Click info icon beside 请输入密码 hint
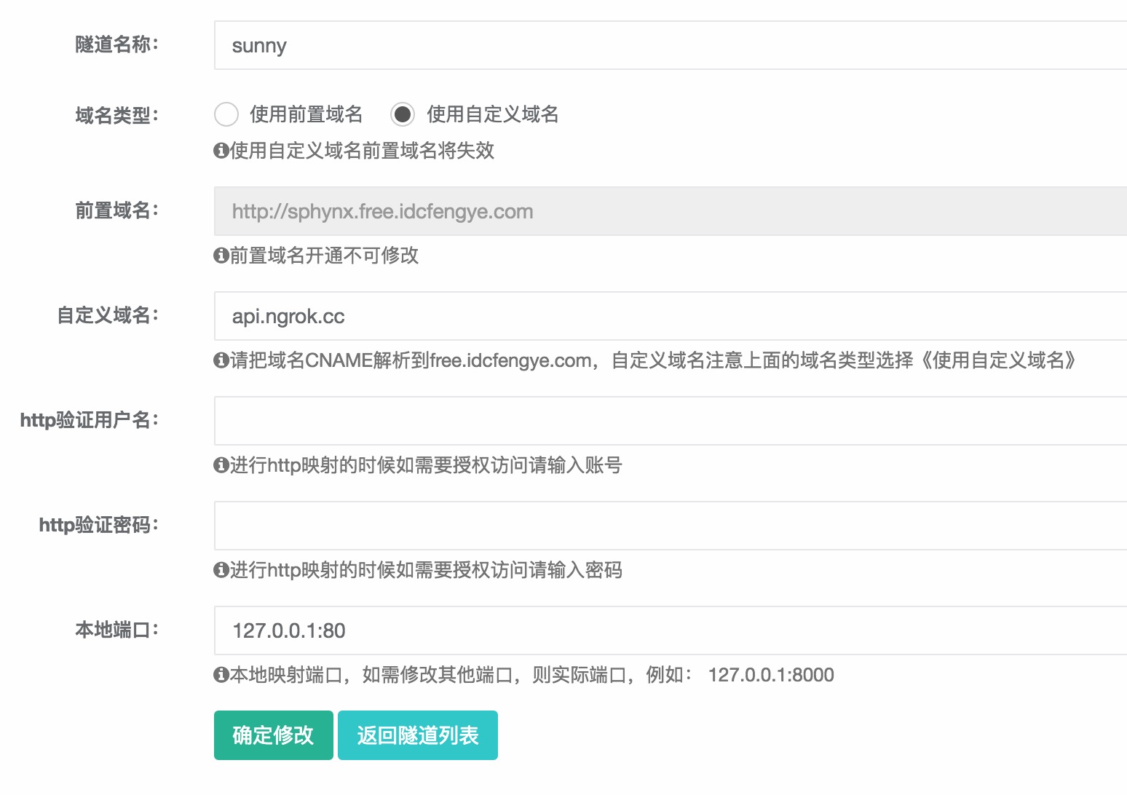 221,570
